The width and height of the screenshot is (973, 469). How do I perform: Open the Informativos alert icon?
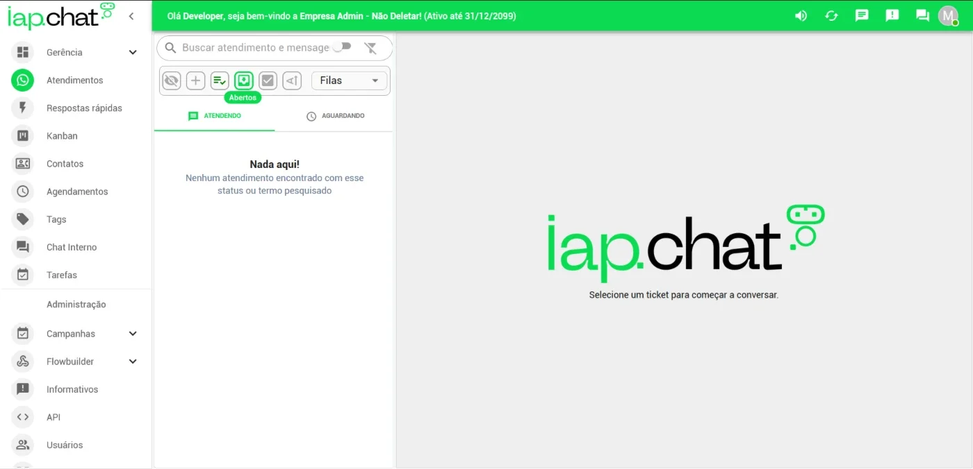tap(23, 389)
